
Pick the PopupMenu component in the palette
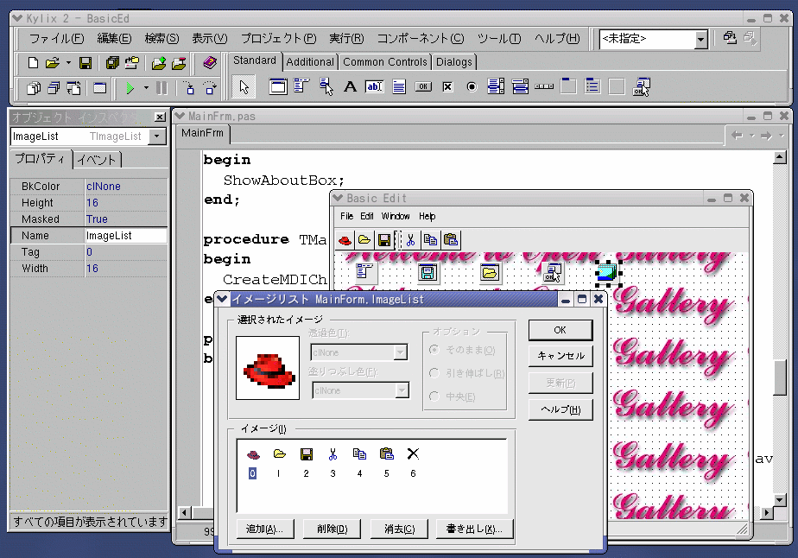(x=326, y=86)
